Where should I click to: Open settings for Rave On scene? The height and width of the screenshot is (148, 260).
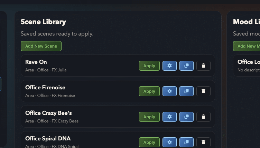(x=169, y=66)
